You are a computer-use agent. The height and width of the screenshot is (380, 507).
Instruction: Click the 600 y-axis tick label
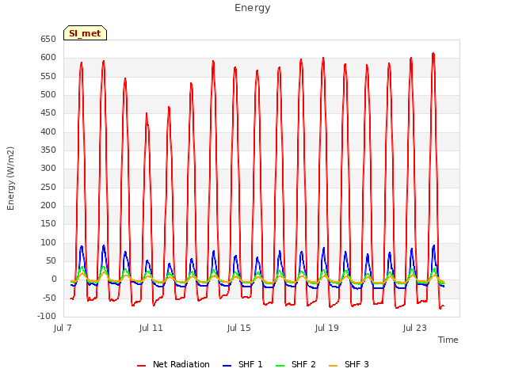tap(48, 58)
